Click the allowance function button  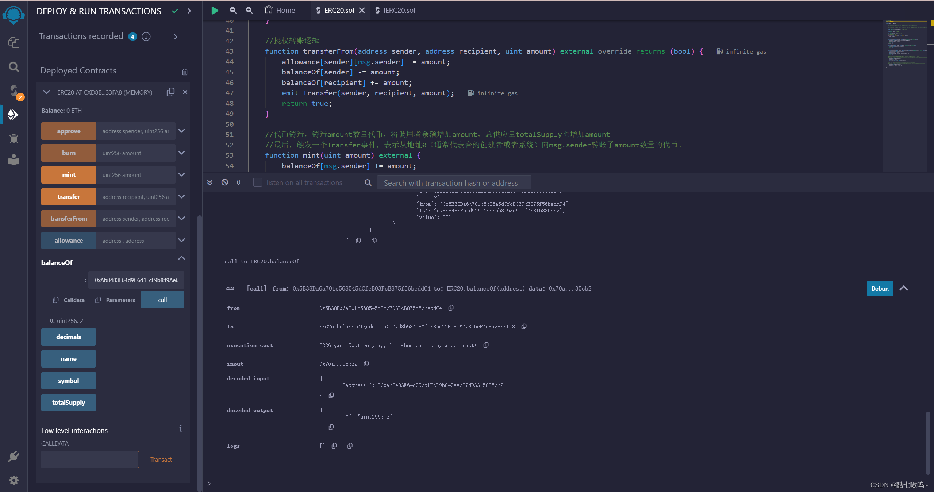pos(69,241)
